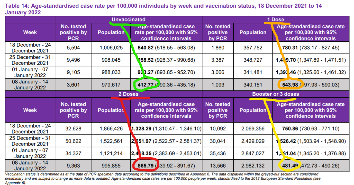Click the tested positive value 1,093
354x185 pixels.
coord(218,85)
